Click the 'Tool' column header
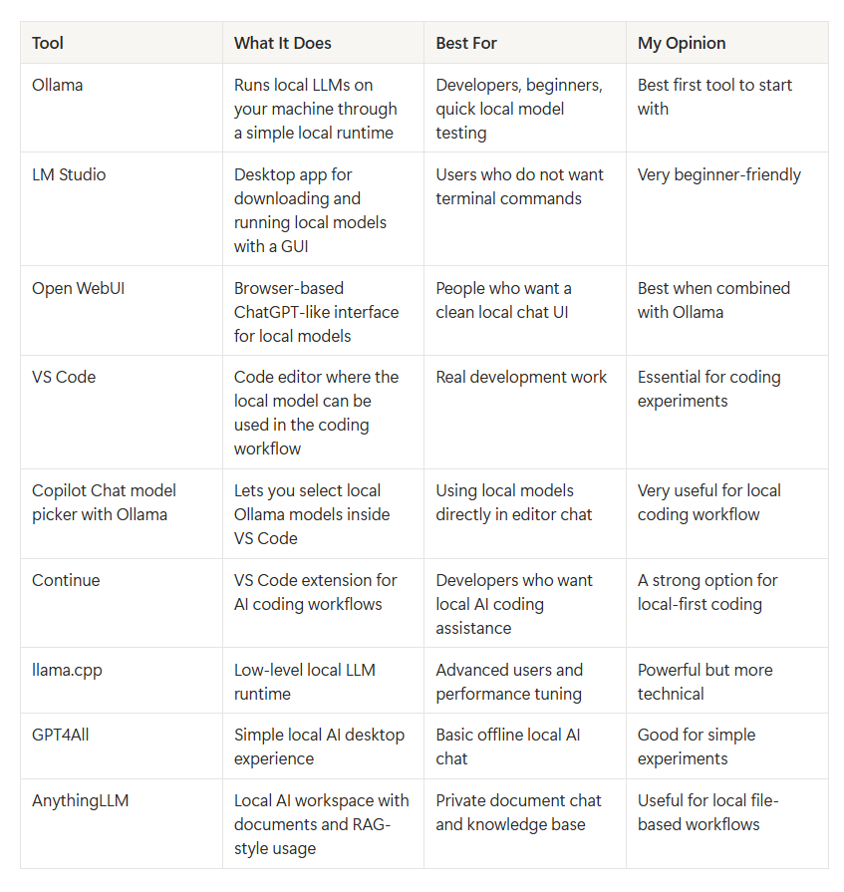This screenshot has width=844, height=892. coord(47,43)
